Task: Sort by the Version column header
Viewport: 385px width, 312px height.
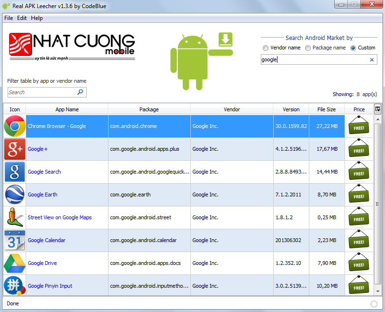Action: (x=291, y=109)
